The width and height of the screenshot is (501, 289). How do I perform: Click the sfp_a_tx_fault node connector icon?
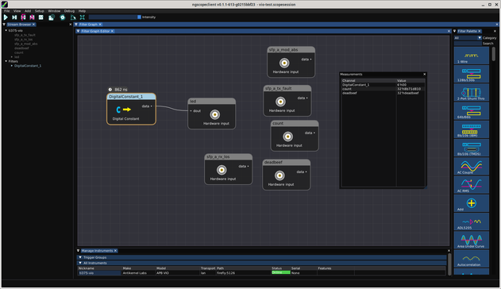(280, 102)
